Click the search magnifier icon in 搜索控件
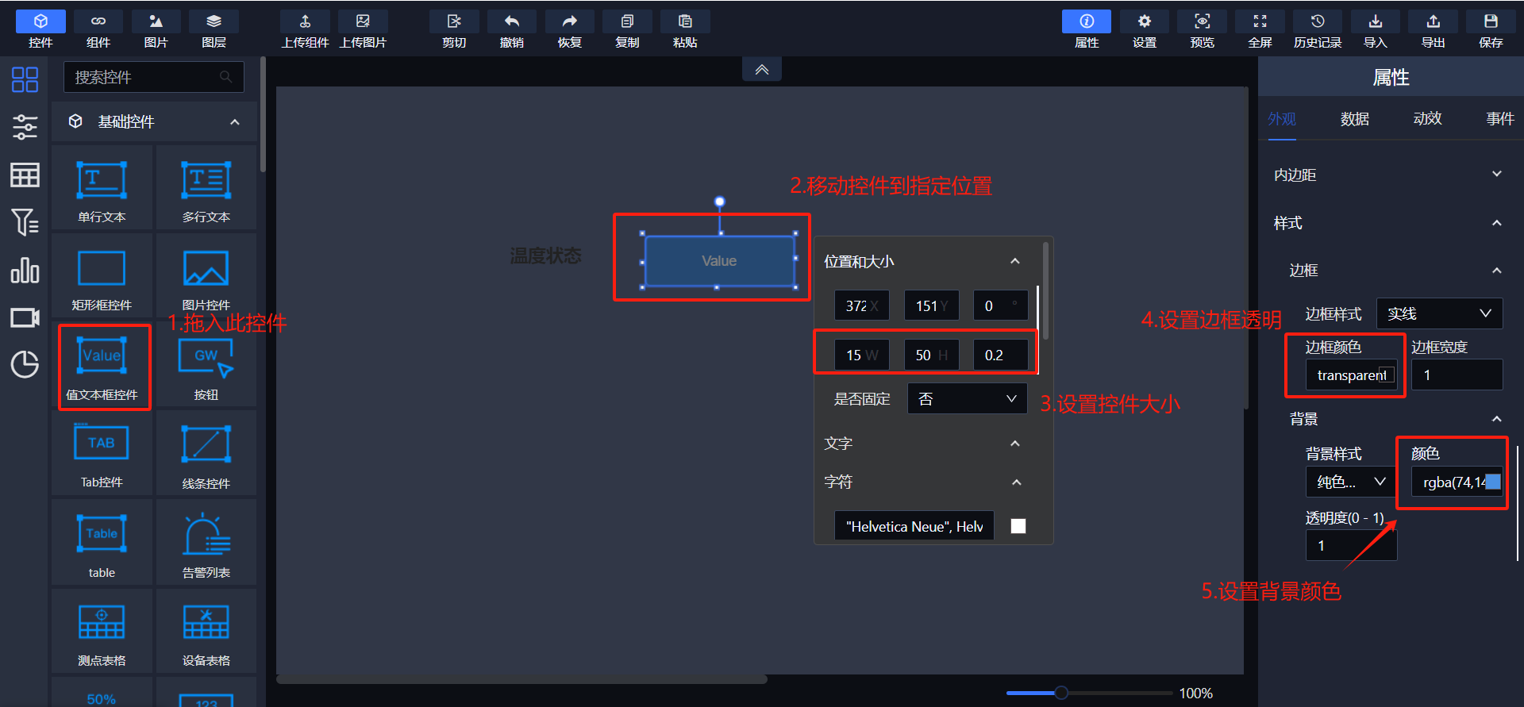The image size is (1524, 707). [x=226, y=77]
